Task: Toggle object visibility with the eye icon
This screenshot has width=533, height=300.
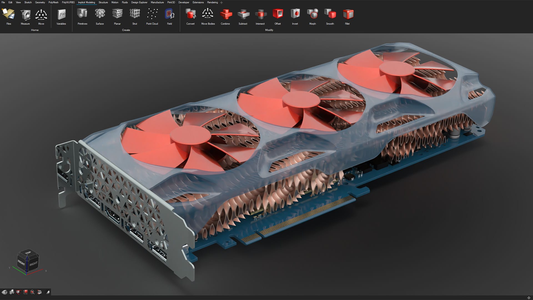Action: pyautogui.click(x=4, y=292)
